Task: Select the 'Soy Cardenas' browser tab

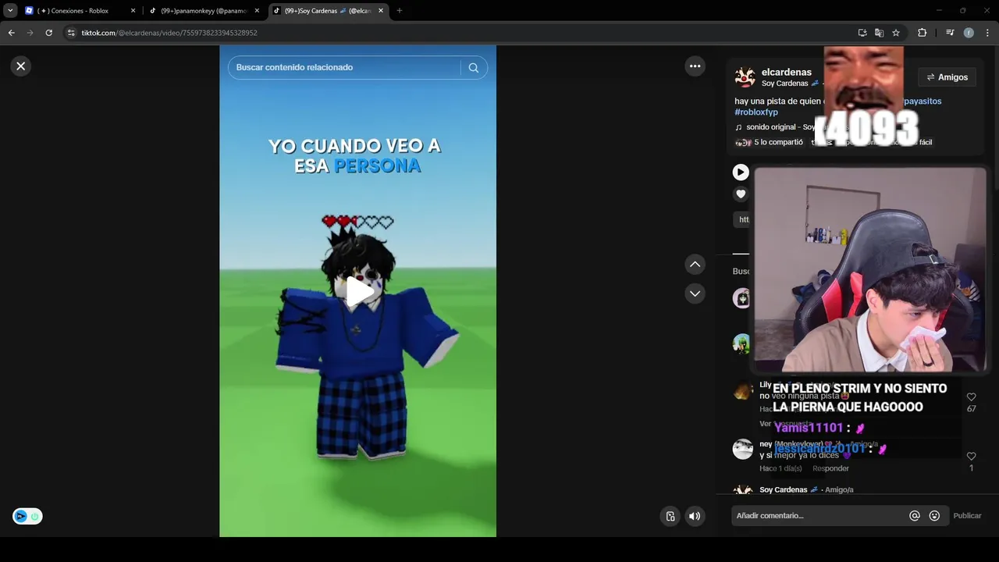Action: pos(327,11)
